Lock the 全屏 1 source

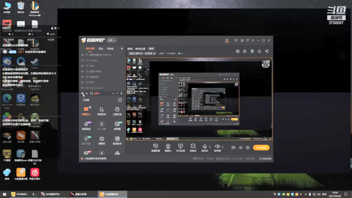[x=87, y=93]
